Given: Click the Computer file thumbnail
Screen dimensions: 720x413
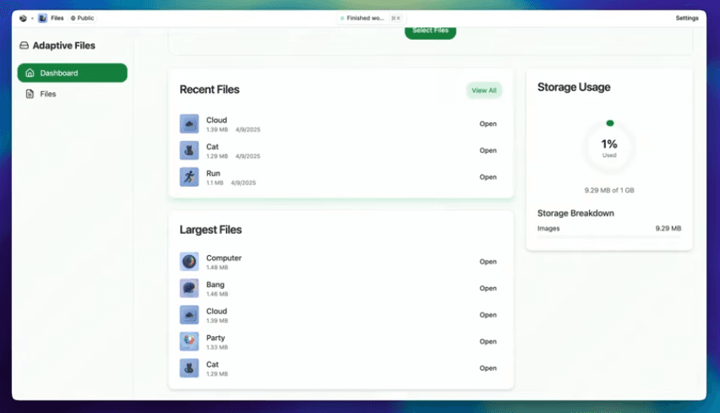Looking at the screenshot, I should (x=189, y=262).
